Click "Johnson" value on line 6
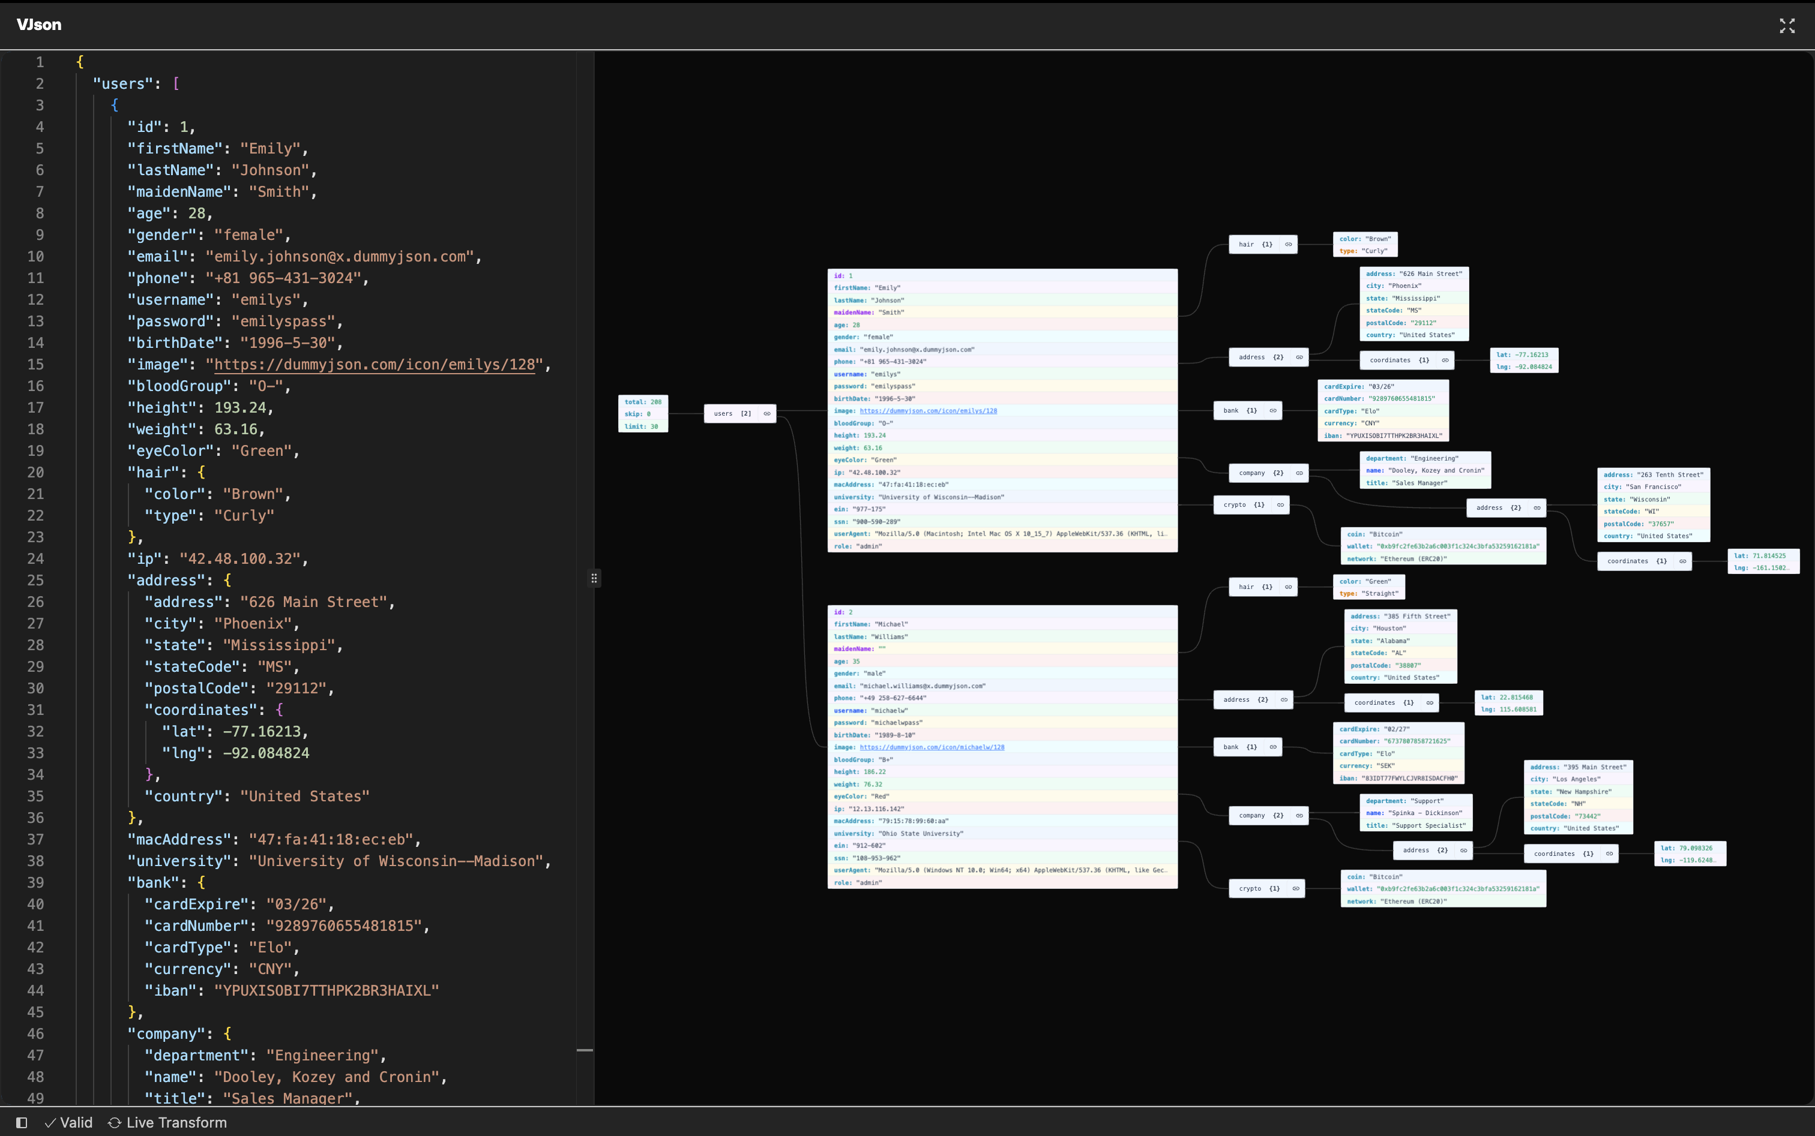 (270, 170)
